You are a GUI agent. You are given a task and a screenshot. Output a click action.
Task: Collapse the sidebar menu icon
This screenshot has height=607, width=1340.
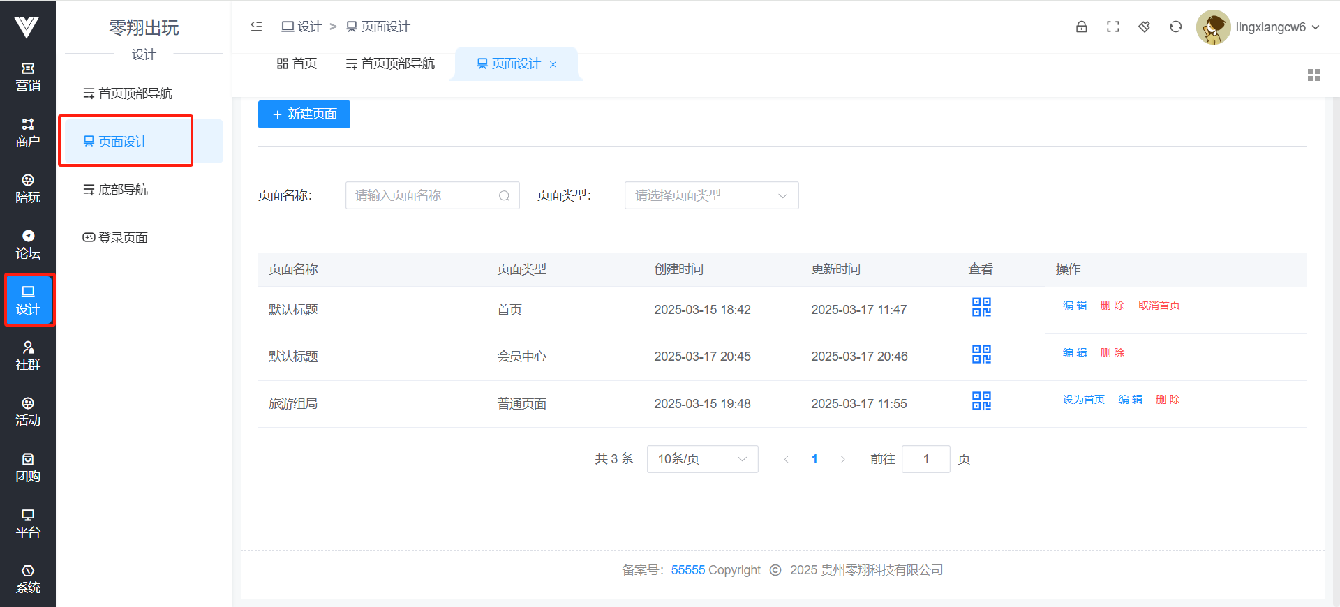coord(256,27)
